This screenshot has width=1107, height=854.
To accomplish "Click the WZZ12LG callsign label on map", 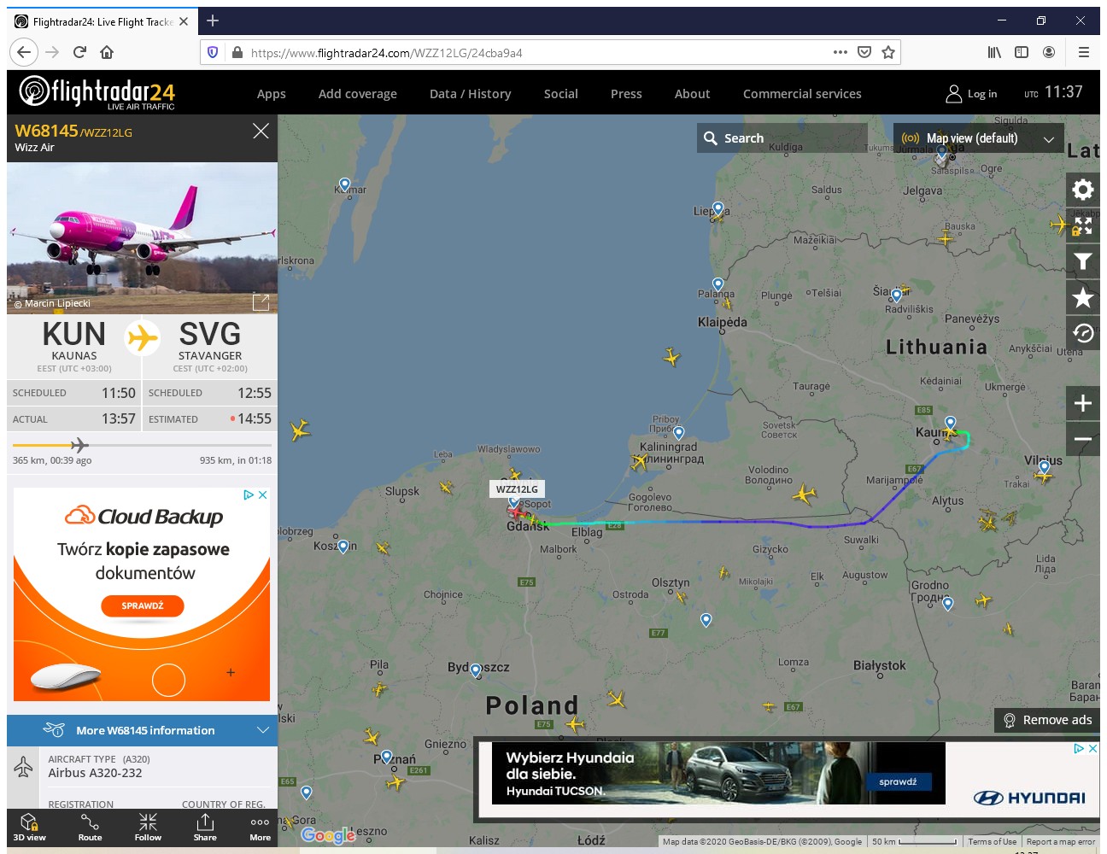I will [x=517, y=489].
